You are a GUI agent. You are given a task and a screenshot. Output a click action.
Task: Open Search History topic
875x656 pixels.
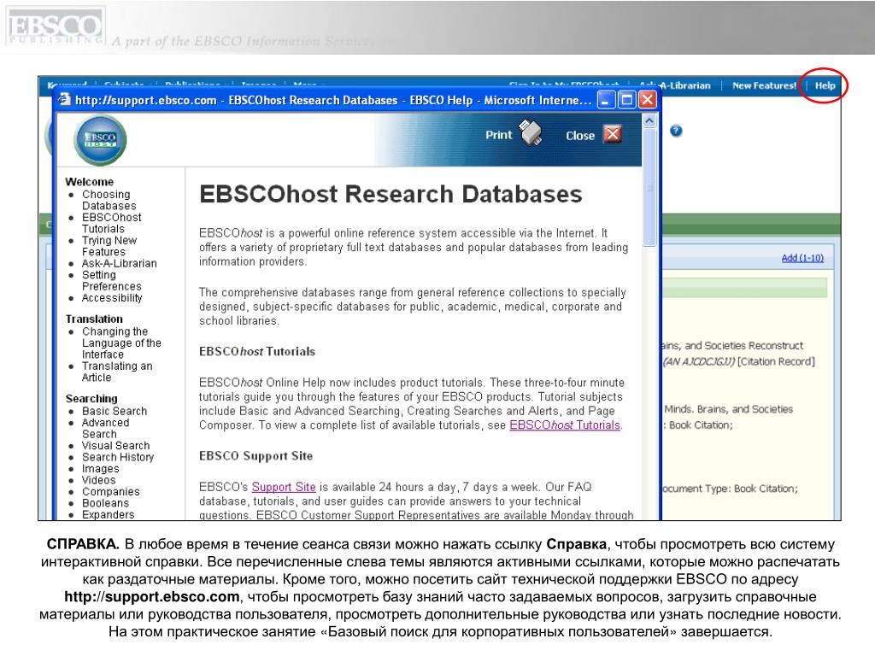[118, 458]
